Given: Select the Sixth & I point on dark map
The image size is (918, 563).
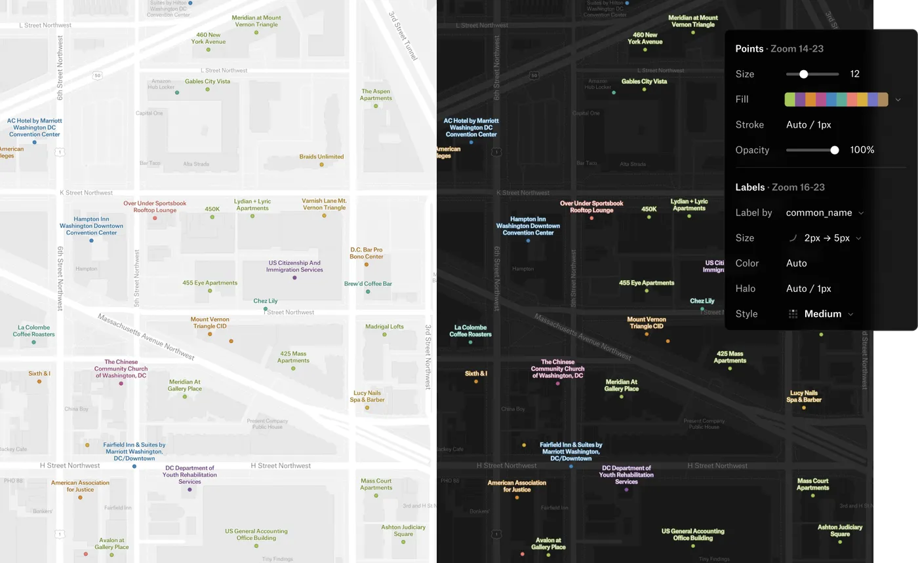Looking at the screenshot, I should click(476, 381).
